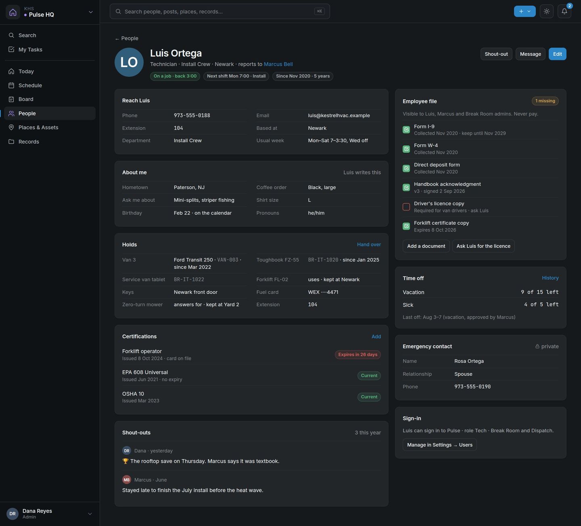Screen dimensions: 581x526
Task: Toggle the Handbook acknowledgment checkbox
Action: tap(406, 187)
